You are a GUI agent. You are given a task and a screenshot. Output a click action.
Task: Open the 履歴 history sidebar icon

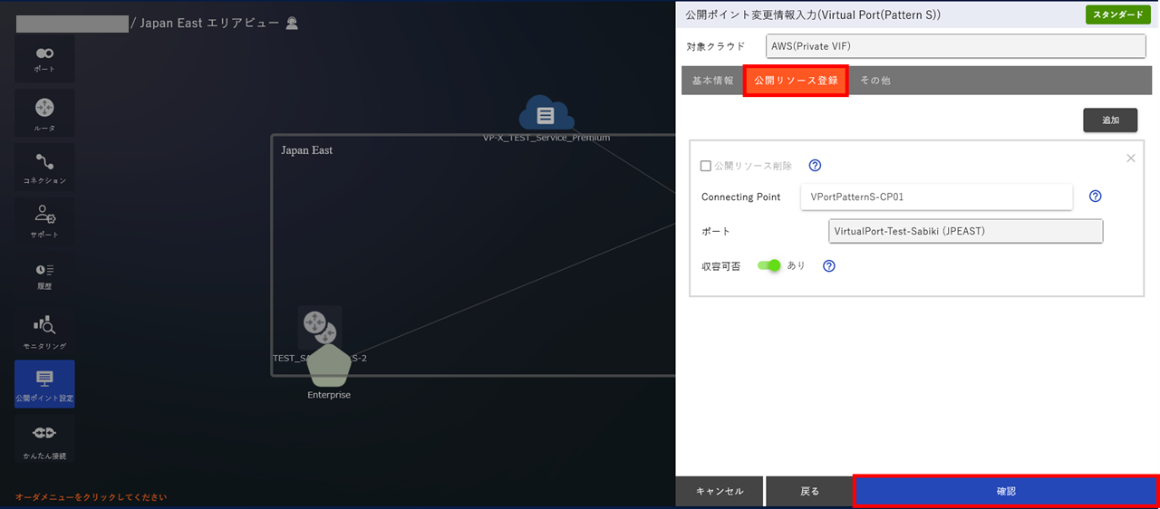[x=44, y=276]
